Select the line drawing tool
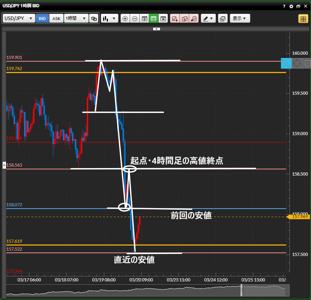The height and width of the screenshot is (300, 311). click(286, 63)
